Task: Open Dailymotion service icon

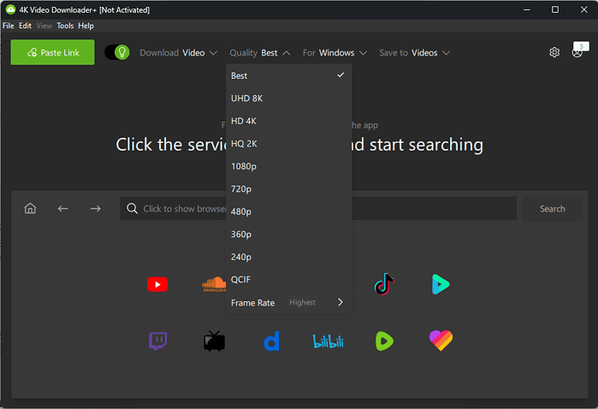Action: (x=271, y=341)
